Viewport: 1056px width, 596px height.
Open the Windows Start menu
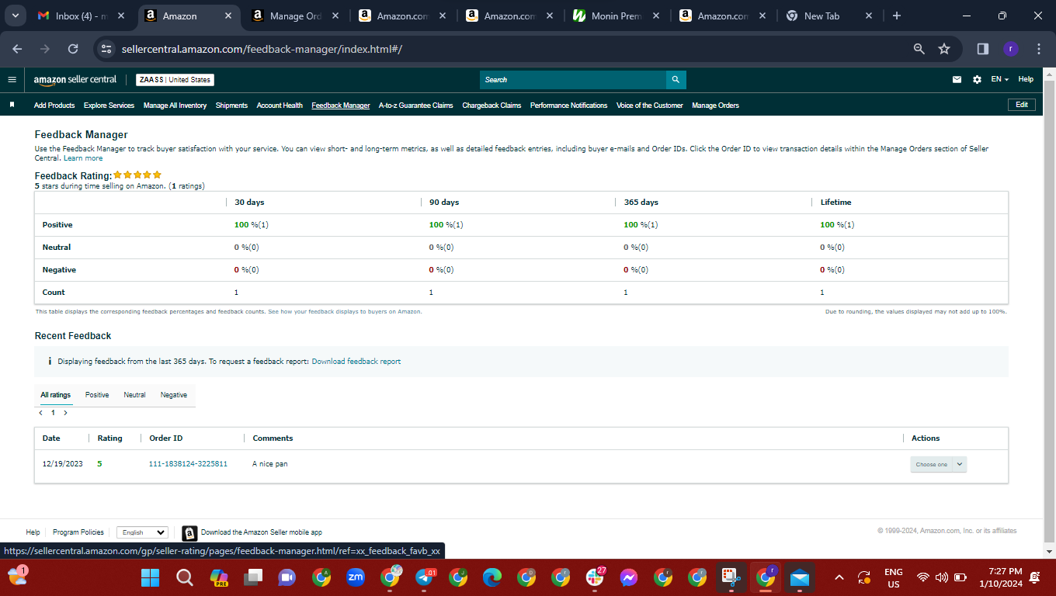click(150, 577)
